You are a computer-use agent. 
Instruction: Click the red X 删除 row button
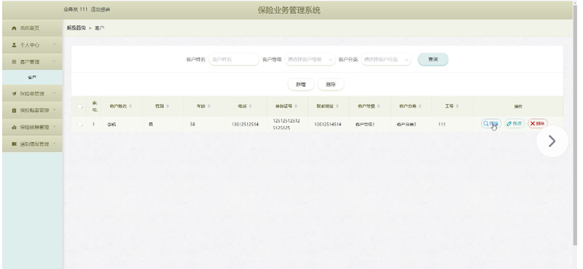(538, 123)
